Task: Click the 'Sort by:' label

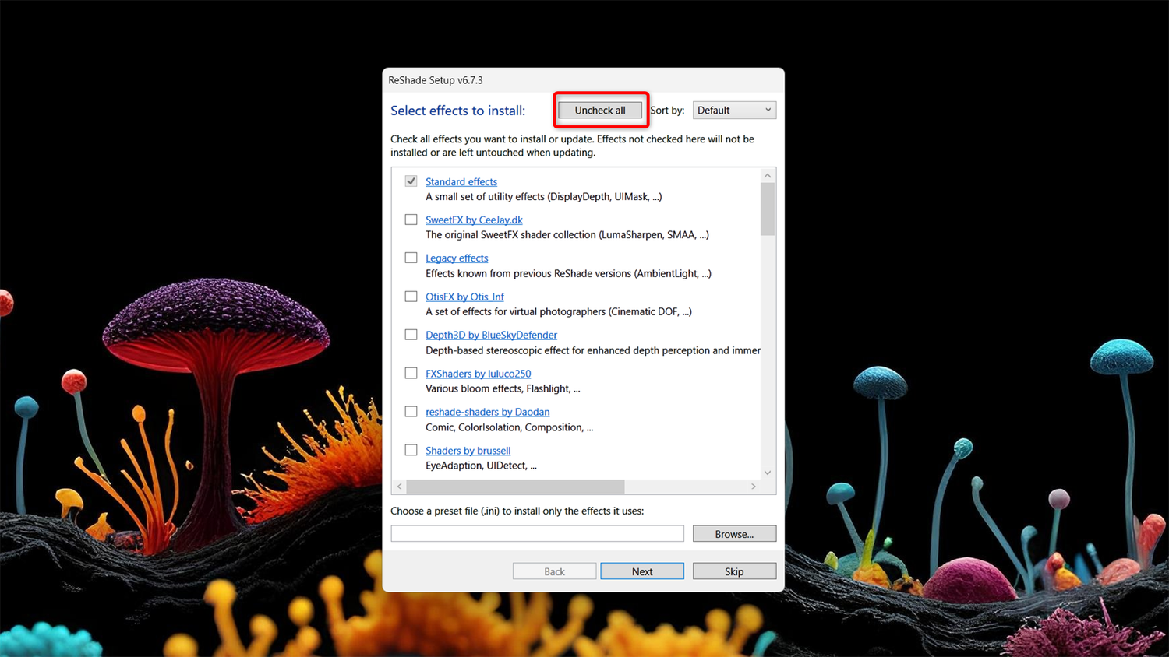Action: point(667,111)
